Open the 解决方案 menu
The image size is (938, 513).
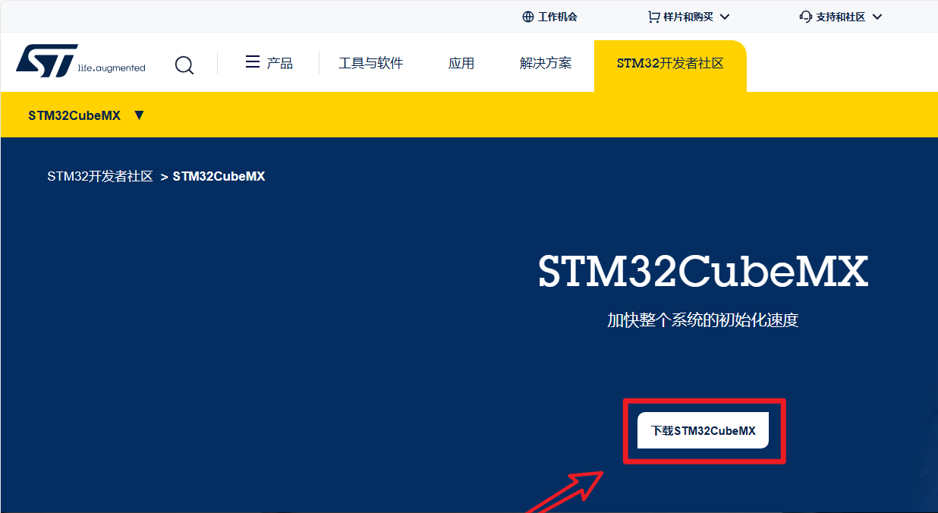click(x=546, y=63)
